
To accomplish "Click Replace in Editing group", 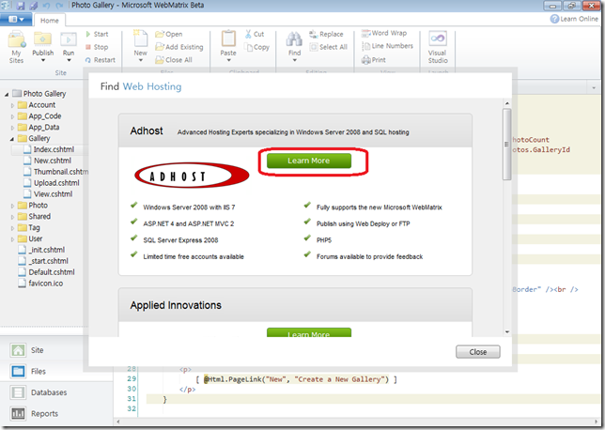I will pyautogui.click(x=326, y=34).
